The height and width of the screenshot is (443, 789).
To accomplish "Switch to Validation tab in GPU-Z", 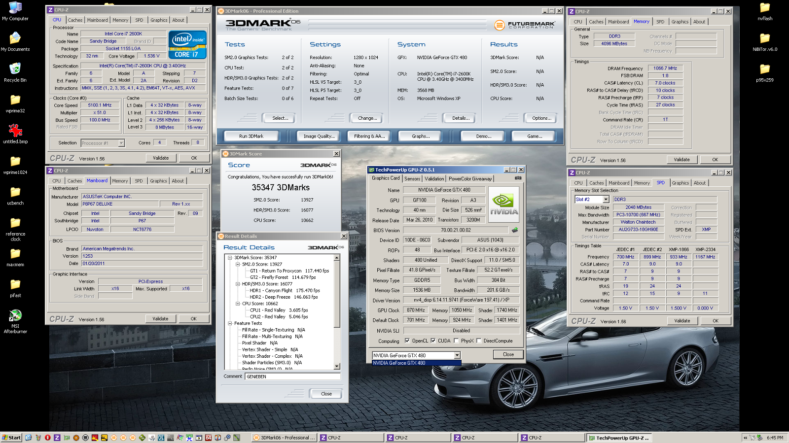I will click(x=434, y=179).
